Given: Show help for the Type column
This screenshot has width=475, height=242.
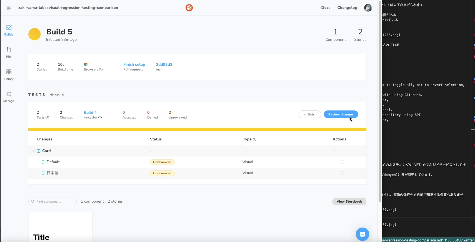Looking at the screenshot, I should [255, 139].
